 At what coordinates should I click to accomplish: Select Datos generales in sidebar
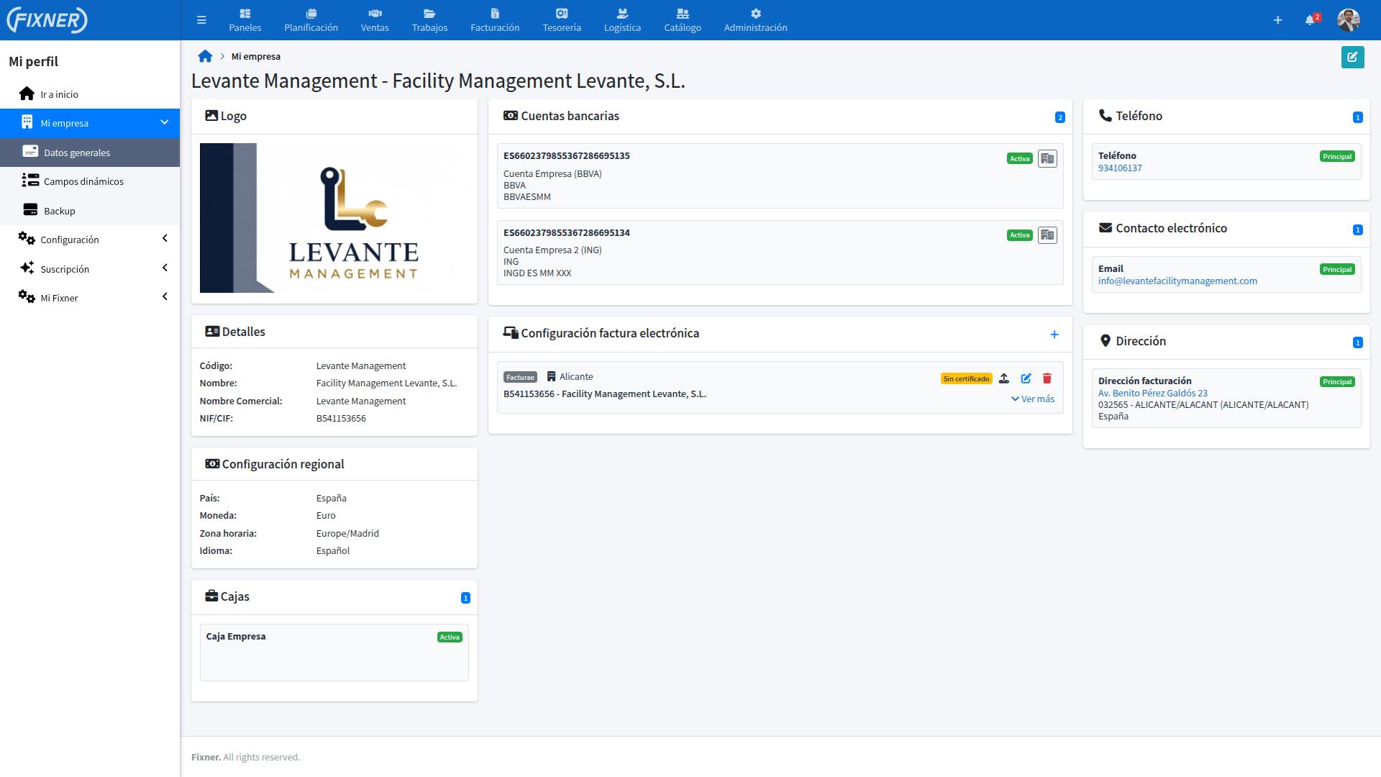click(x=90, y=153)
